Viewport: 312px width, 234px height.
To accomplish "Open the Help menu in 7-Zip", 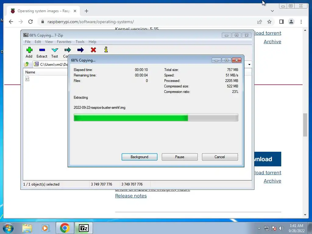I will coord(92,41).
